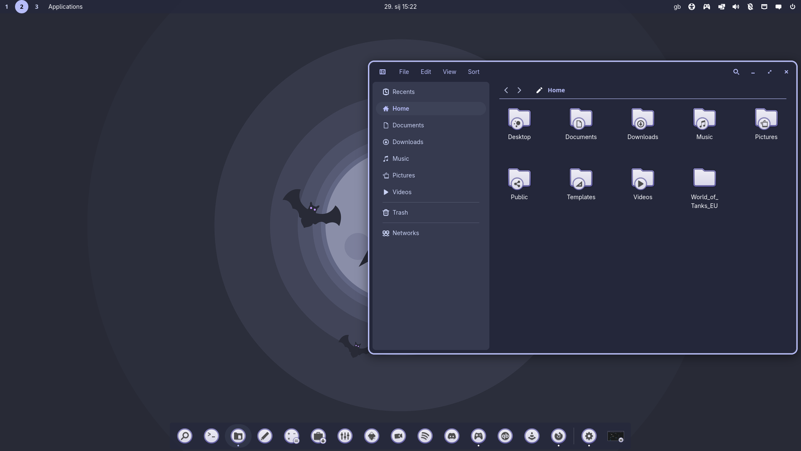Switch to workspace 3
This screenshot has width=801, height=451.
point(37,7)
